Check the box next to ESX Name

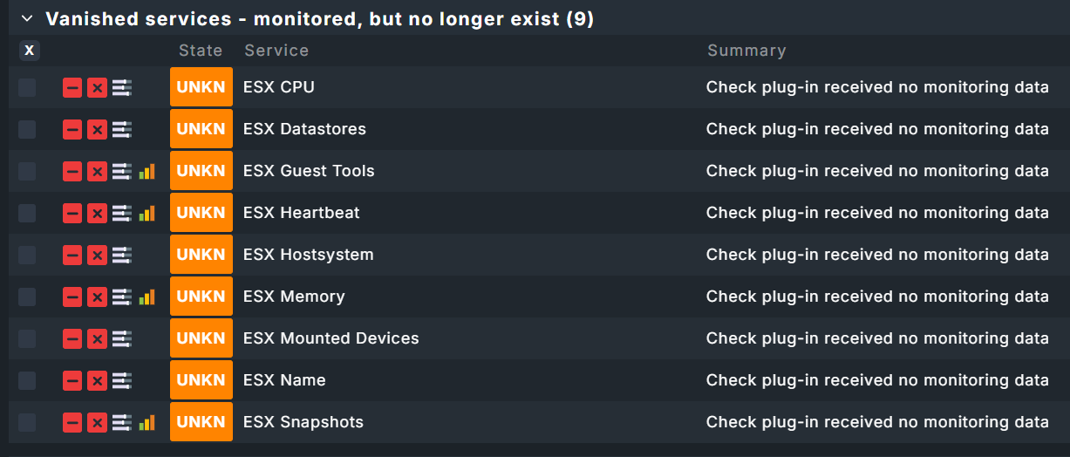point(28,380)
